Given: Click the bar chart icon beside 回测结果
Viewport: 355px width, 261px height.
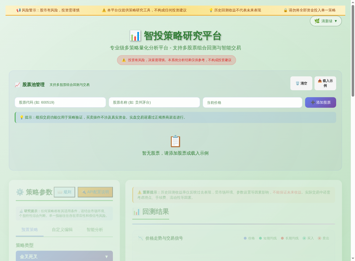Looking at the screenshot, I should point(136,212).
